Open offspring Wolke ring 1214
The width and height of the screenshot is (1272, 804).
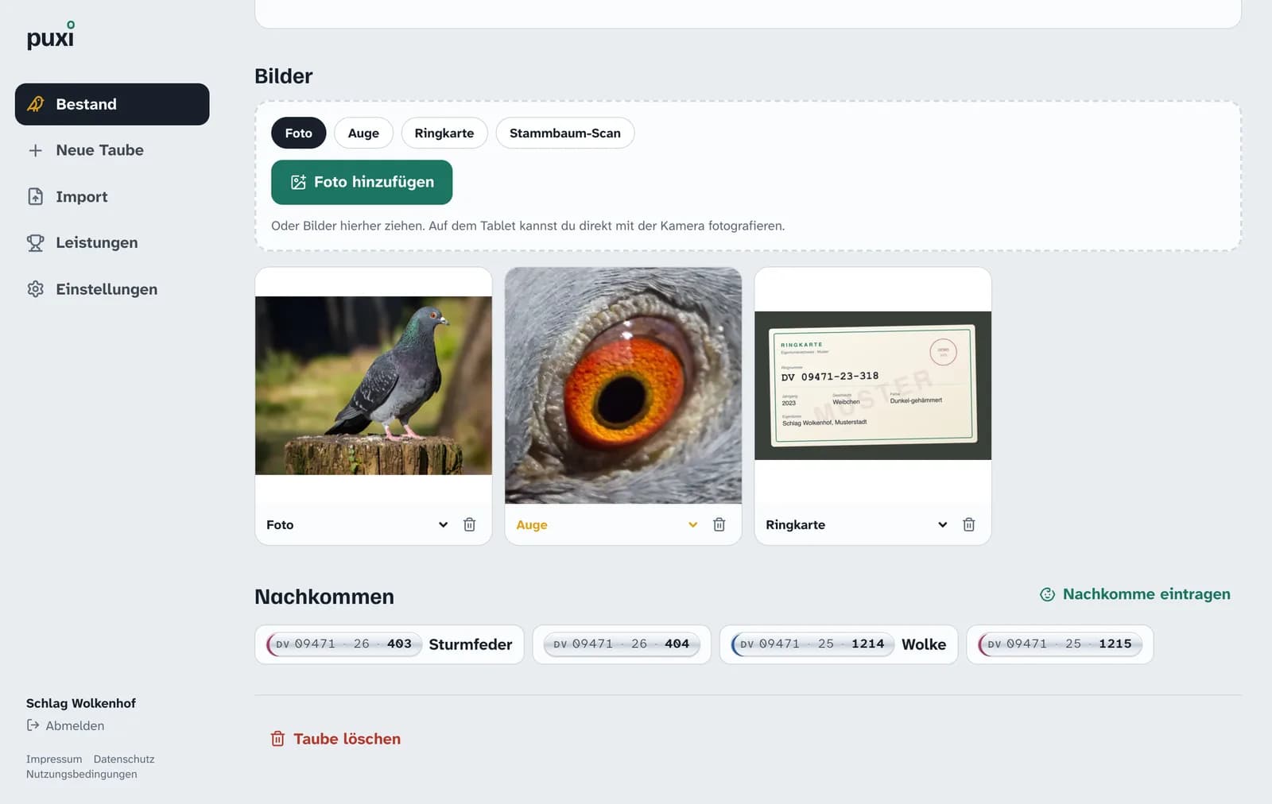point(839,644)
